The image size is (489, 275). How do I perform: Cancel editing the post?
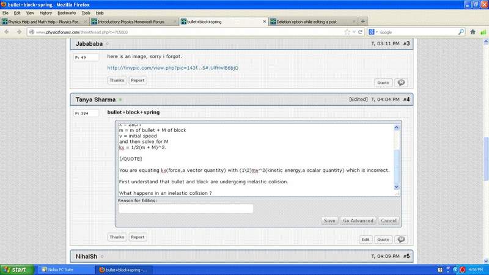[x=389, y=221]
